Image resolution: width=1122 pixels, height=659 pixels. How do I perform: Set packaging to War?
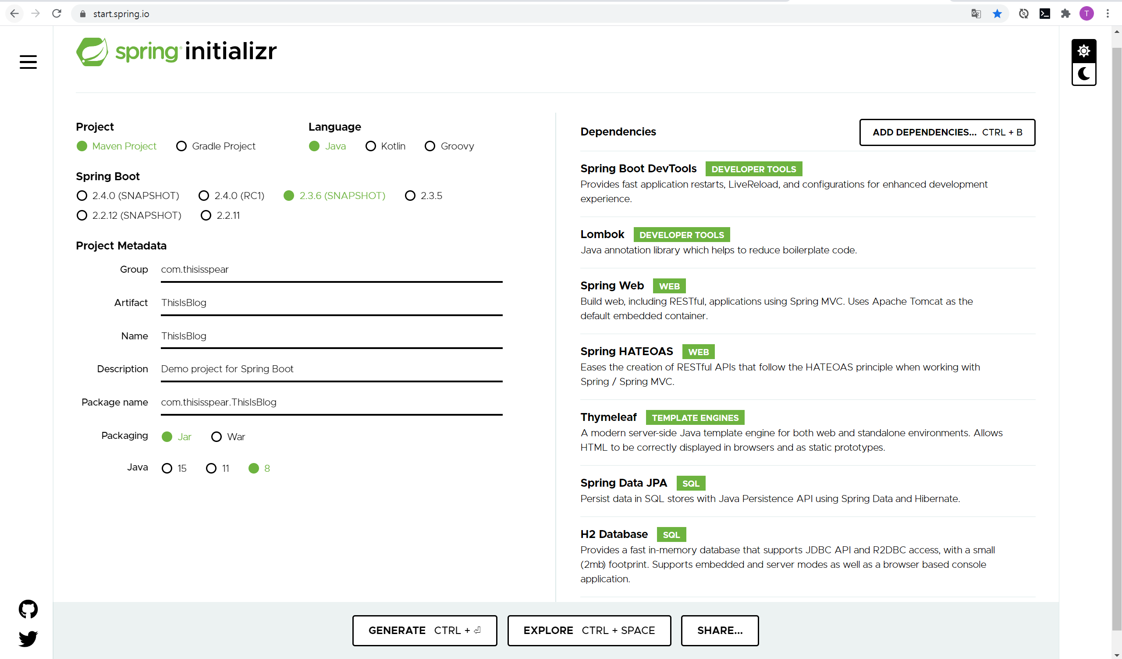(x=217, y=436)
